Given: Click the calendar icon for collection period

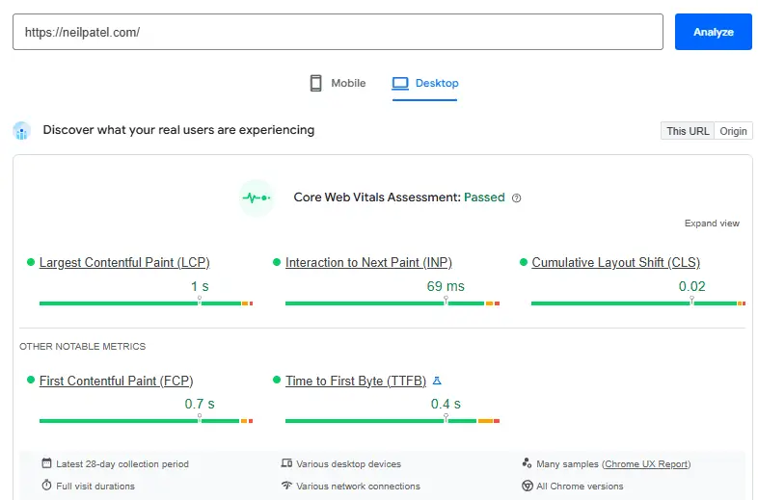Looking at the screenshot, I should click(46, 463).
